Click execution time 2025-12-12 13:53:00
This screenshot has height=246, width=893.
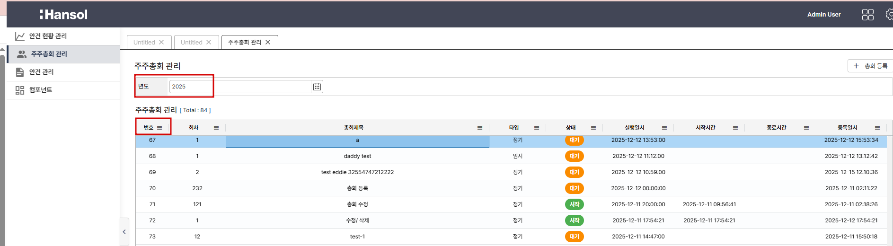[638, 140]
